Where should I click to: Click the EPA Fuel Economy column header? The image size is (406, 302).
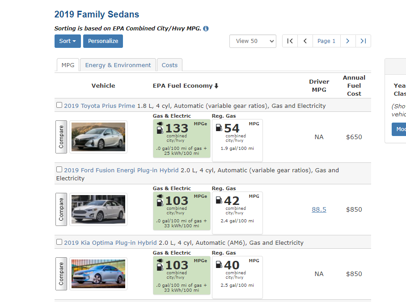182,86
